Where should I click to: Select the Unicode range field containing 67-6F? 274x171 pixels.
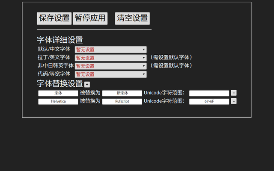(x=209, y=102)
